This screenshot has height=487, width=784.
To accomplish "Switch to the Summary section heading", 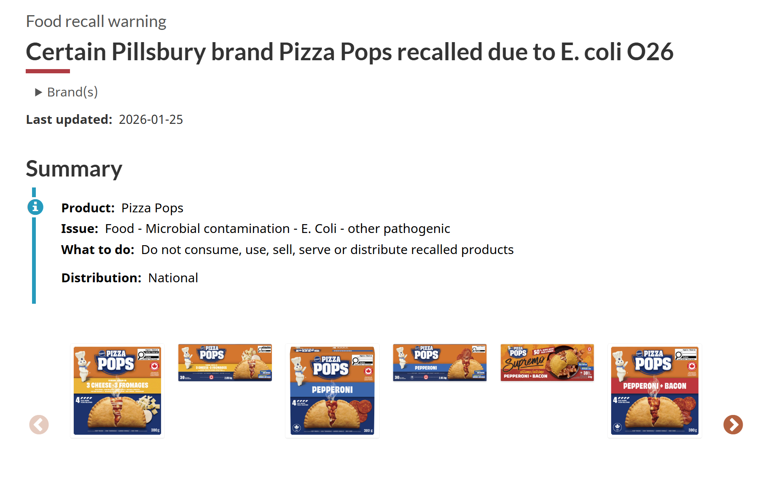I will pyautogui.click(x=74, y=169).
